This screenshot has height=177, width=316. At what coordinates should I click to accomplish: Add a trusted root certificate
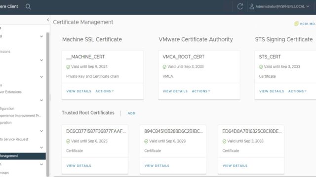click(131, 113)
